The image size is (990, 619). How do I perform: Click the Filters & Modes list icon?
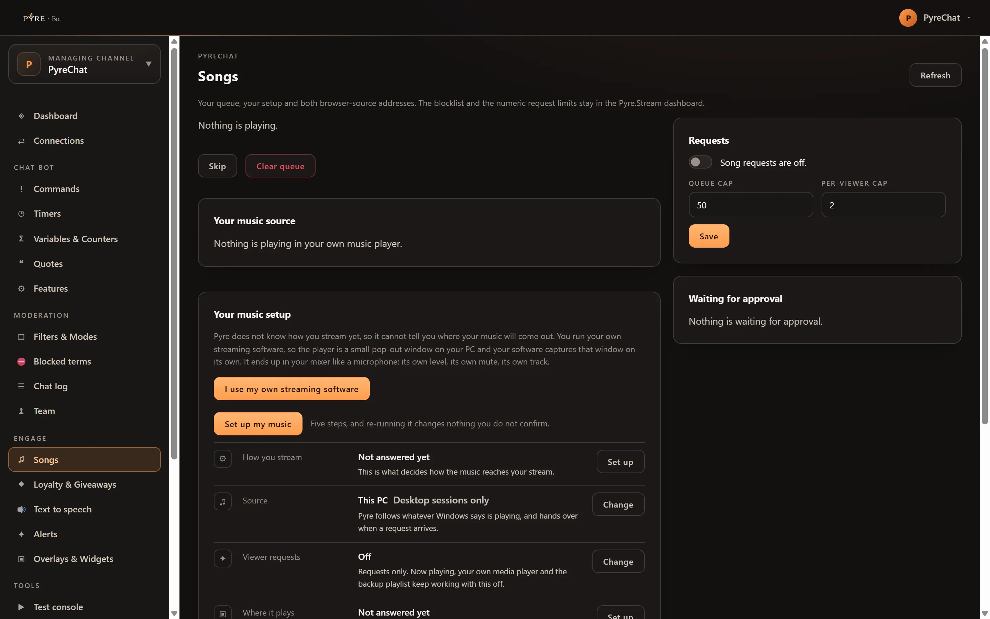point(21,337)
